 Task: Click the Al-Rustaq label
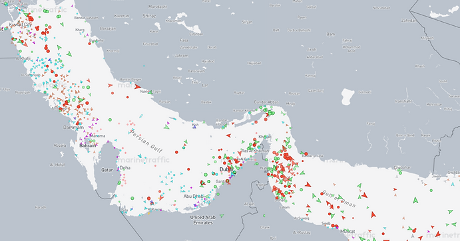[302, 232]
